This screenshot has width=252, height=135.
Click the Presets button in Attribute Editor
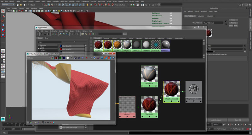coord(233,23)
